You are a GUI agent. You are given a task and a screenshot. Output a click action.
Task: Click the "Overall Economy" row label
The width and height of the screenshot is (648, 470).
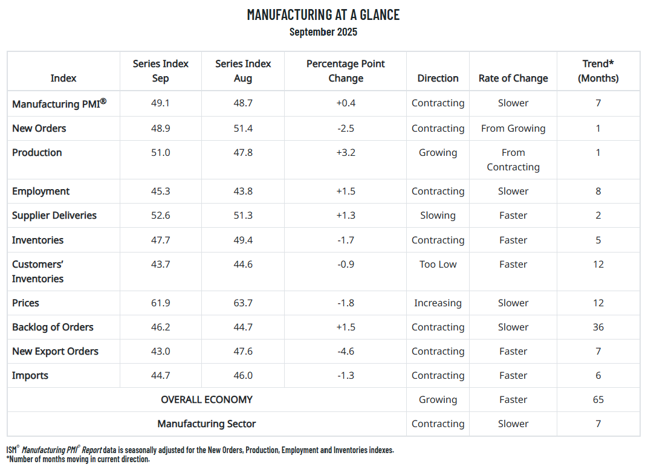[207, 399]
